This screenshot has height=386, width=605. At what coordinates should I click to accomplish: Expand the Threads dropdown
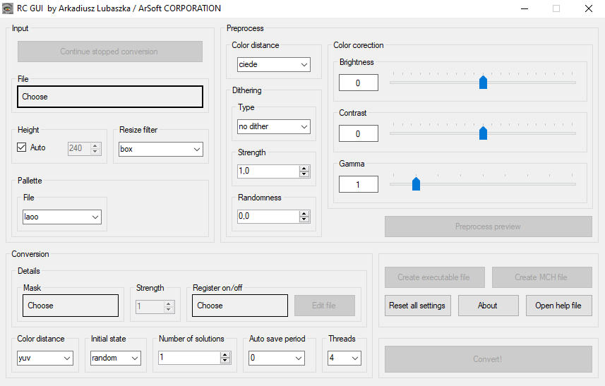(x=345, y=358)
